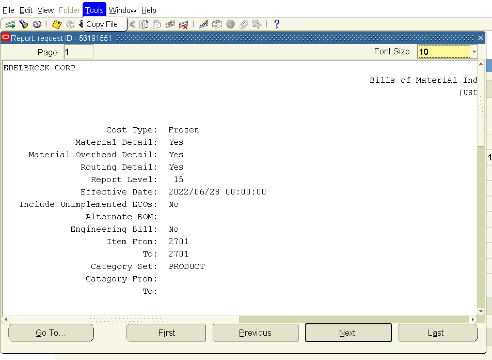This screenshot has height=360, width=492.
Task: Click the Copy pages icon
Action: [x=144, y=24]
